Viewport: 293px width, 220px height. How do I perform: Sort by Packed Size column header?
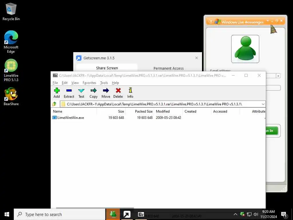point(140,111)
